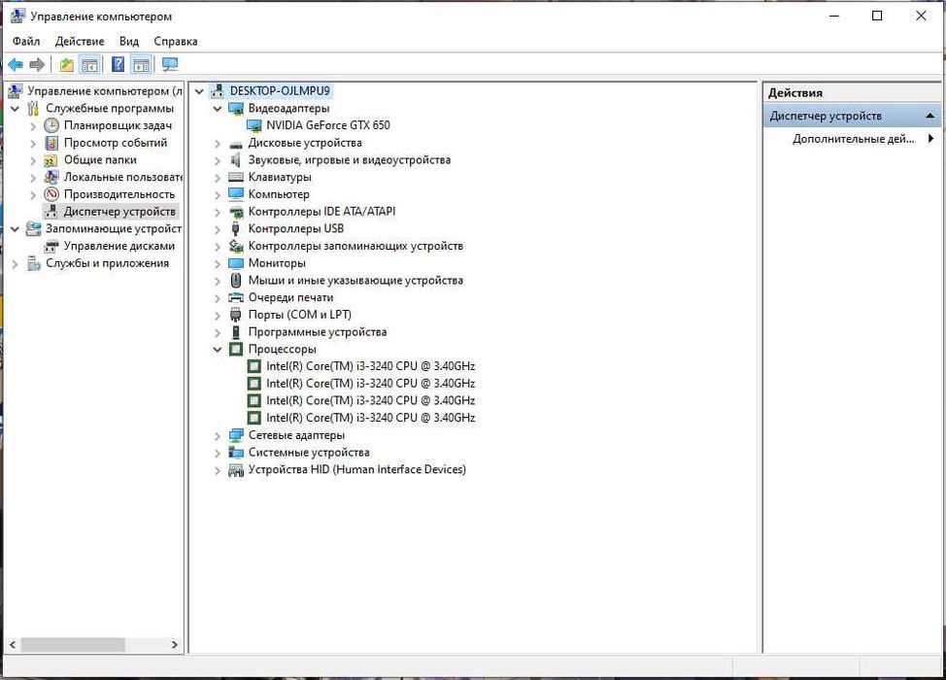The image size is (946, 680).
Task: Expand the Службы и приложения node
Action: pos(16,263)
